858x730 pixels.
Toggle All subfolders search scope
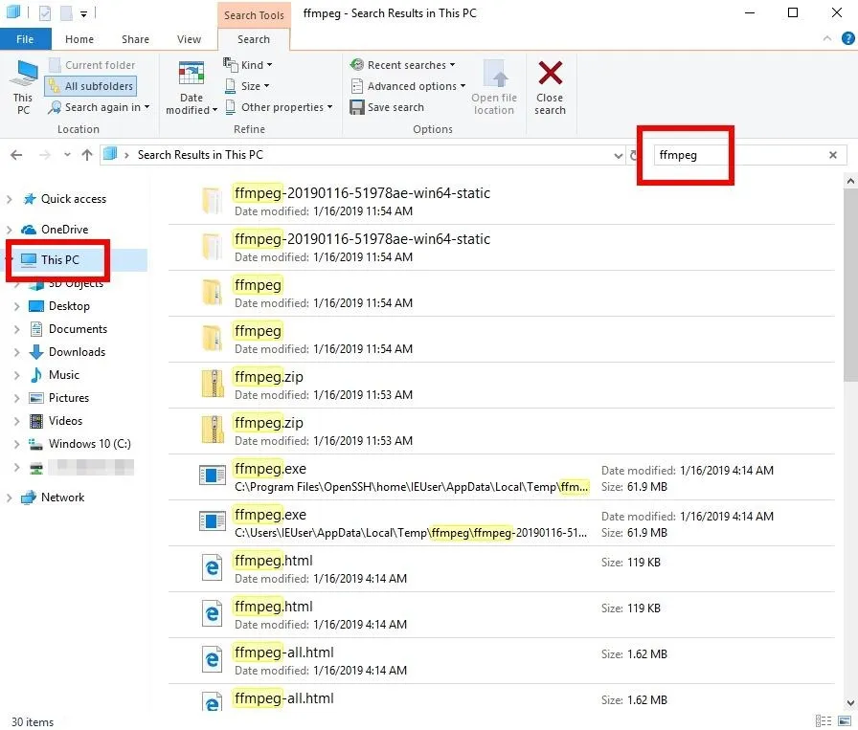(x=91, y=86)
